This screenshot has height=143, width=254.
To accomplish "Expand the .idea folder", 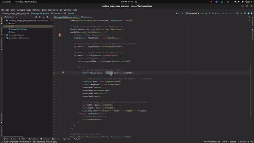I will coord(7,23).
